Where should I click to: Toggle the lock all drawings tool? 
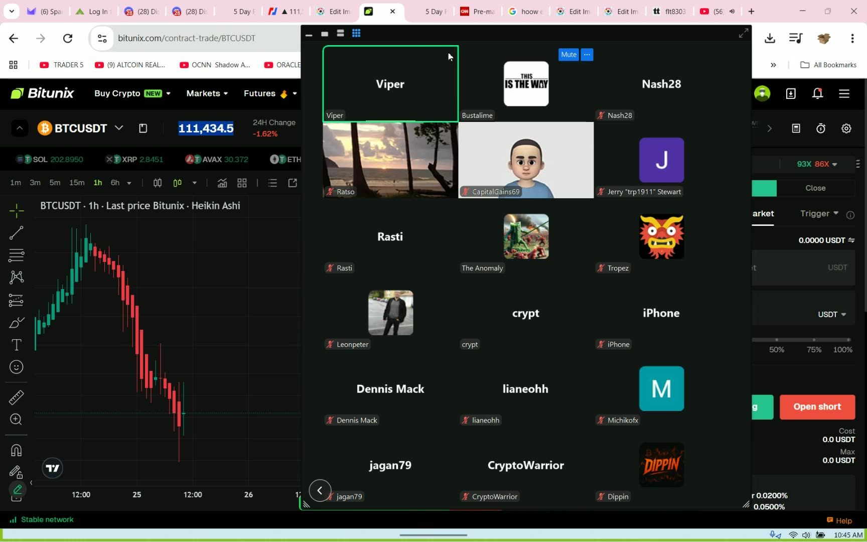pyautogui.click(x=17, y=472)
